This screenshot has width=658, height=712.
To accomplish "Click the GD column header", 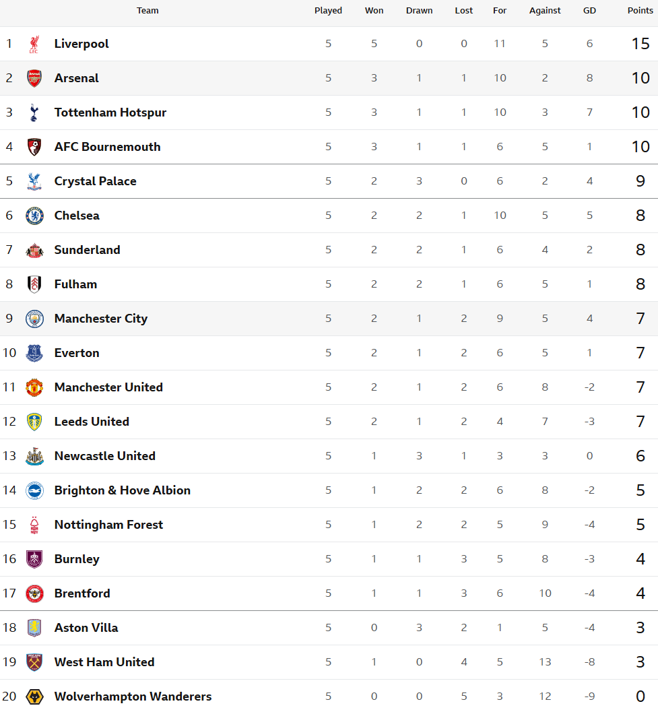I will (589, 11).
